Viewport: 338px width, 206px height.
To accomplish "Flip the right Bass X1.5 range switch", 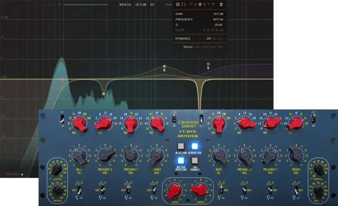I will (221, 190).
